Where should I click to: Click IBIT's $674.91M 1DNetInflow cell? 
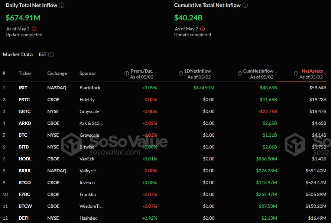click(x=204, y=88)
